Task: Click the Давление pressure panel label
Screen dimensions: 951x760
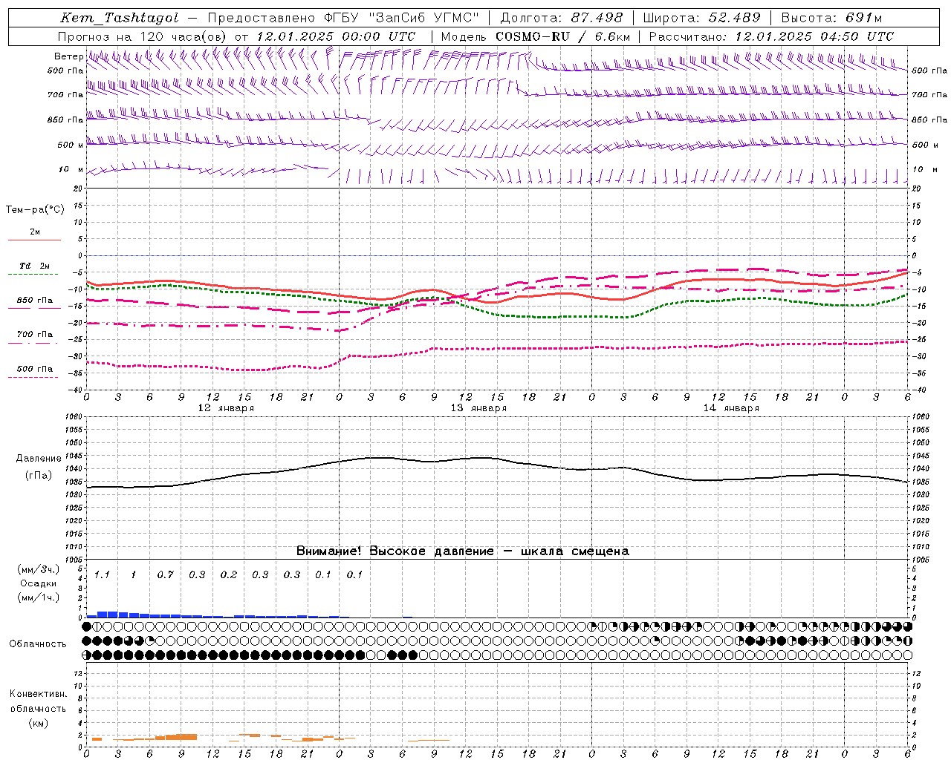Action: pyautogui.click(x=38, y=459)
